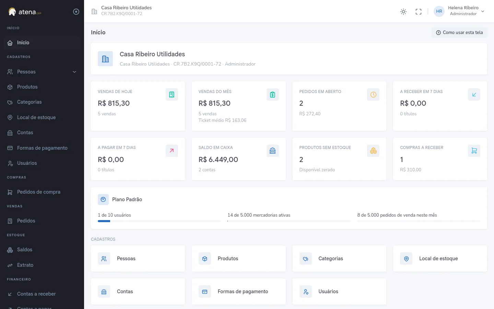Viewport: 494px width, 309px height.
Task: Click the company building icon in header
Action: pyautogui.click(x=94, y=12)
